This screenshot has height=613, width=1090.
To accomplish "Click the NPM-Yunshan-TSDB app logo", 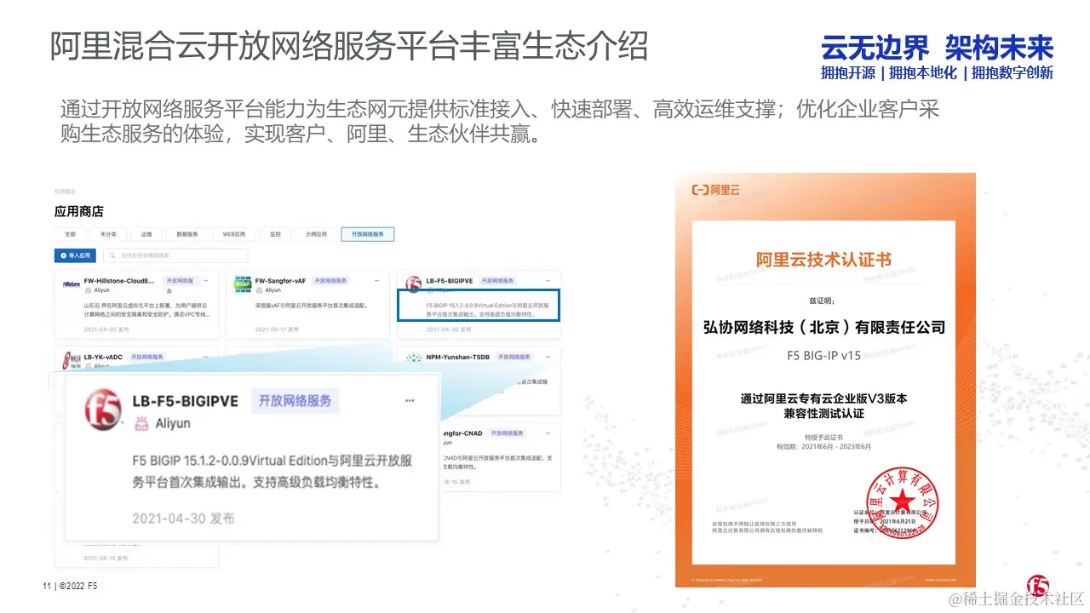I will (x=415, y=358).
